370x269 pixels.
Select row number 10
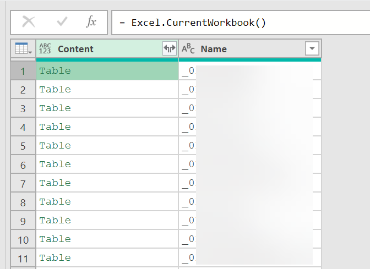click(x=23, y=239)
